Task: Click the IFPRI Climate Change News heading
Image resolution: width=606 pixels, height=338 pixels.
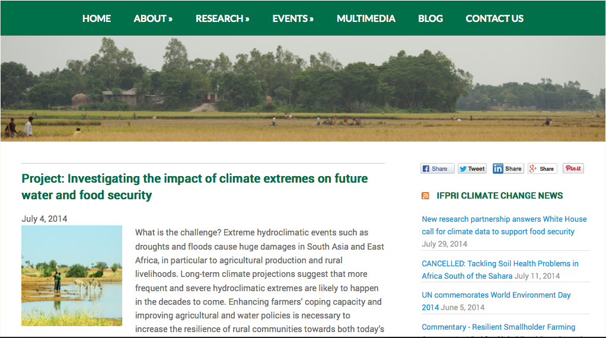Action: point(499,196)
